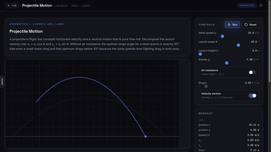Click the Launch angle slider handle
Screen dimensions: 271x152
pyautogui.click(x=238, y=45)
